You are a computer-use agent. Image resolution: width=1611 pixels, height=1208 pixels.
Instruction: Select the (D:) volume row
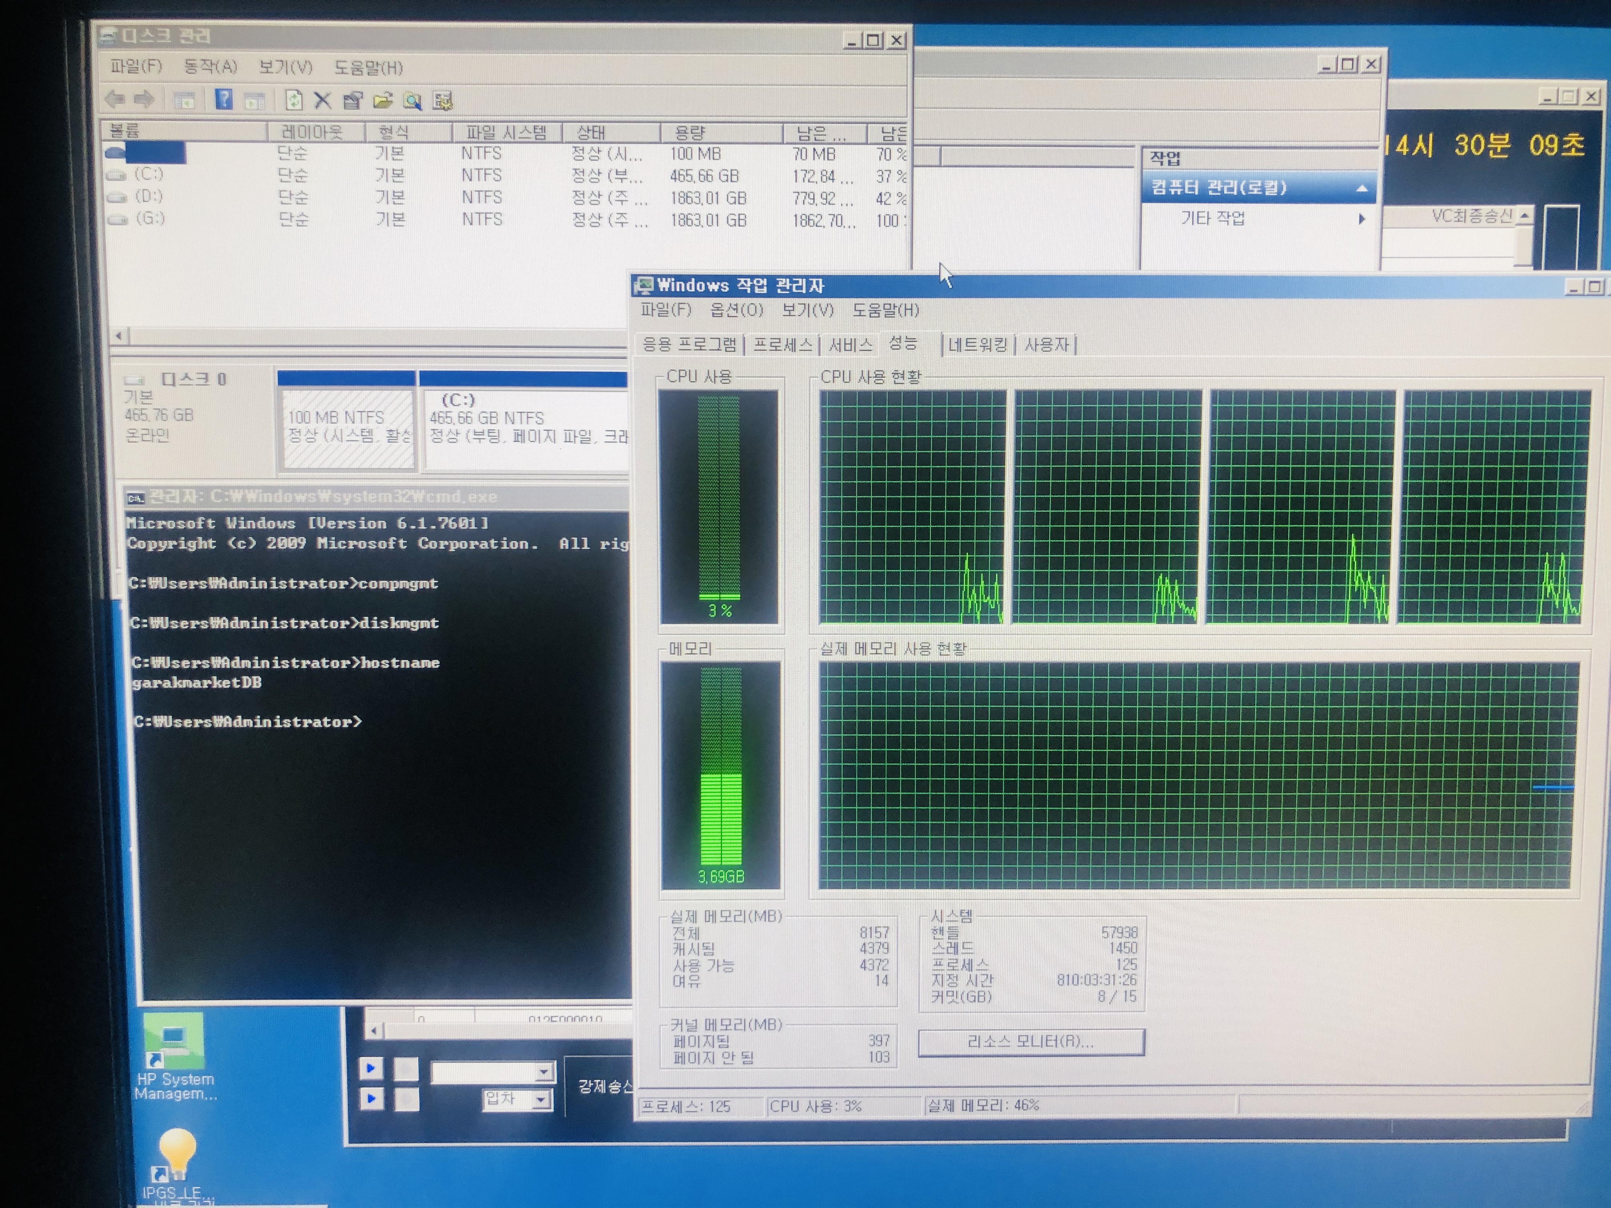tap(149, 197)
